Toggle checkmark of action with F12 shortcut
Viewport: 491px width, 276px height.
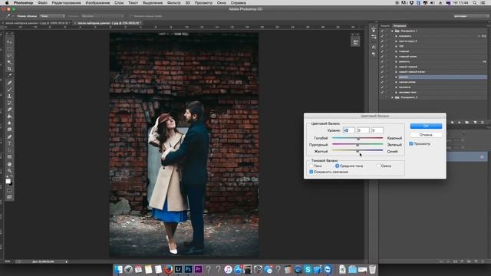pyautogui.click(x=382, y=36)
